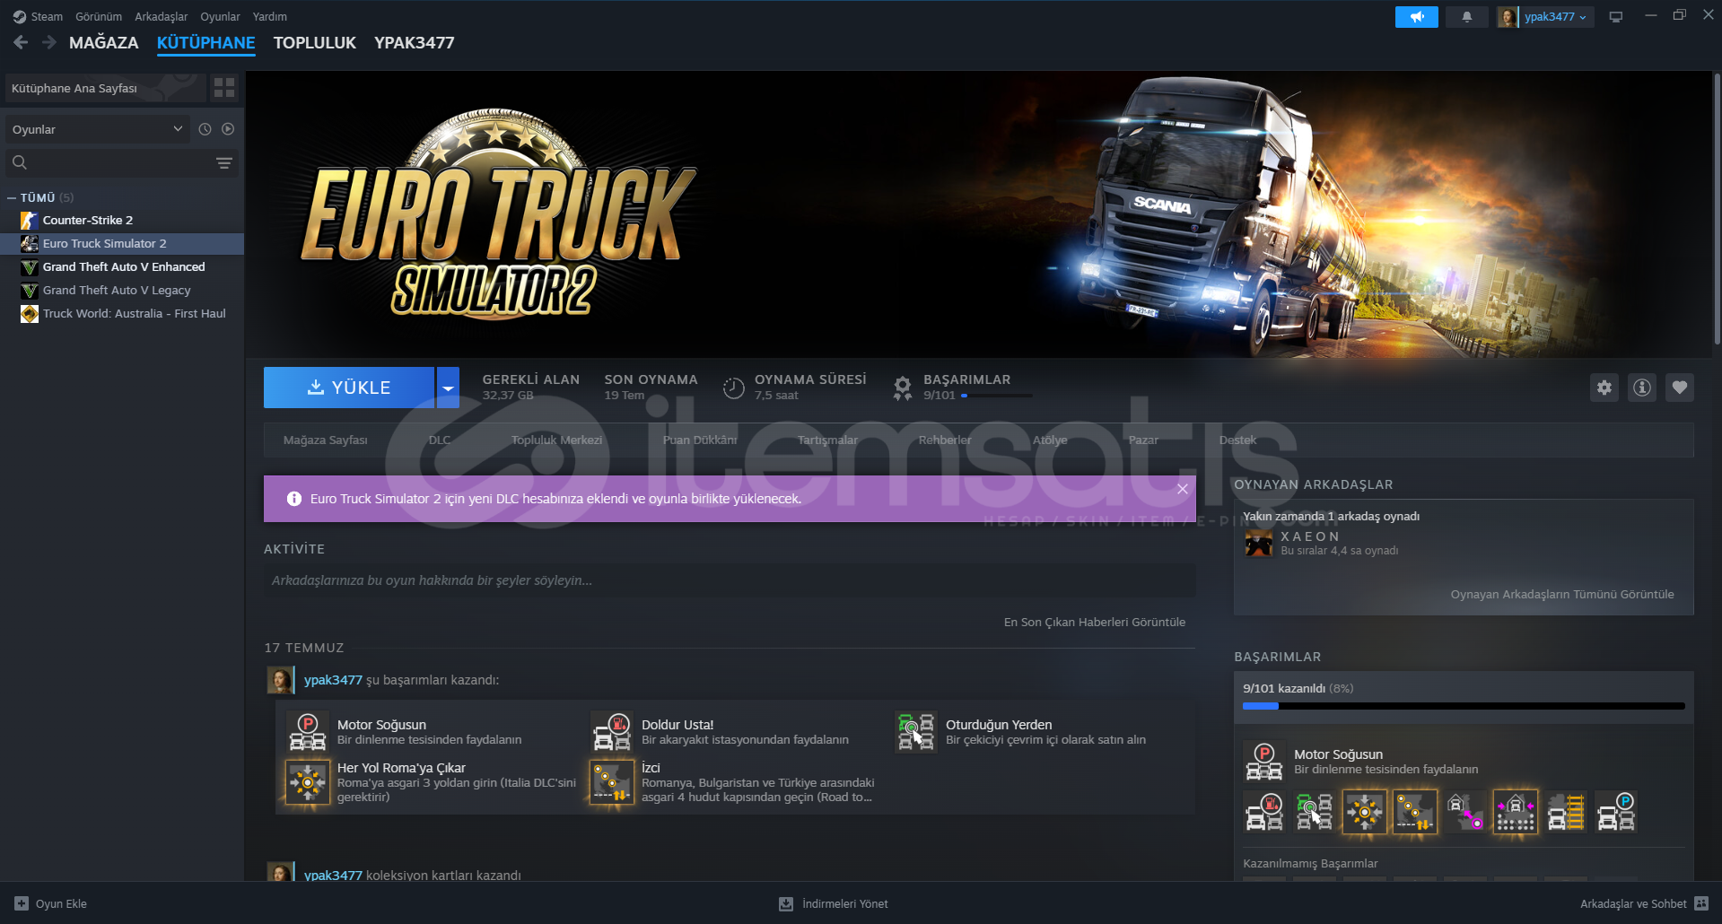The image size is (1722, 924).
Task: Open the Arkadaşlar menu
Action: point(162,16)
